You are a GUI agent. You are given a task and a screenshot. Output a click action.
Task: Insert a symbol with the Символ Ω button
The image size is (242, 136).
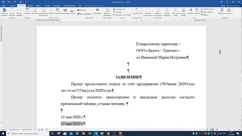click(x=229, y=12)
